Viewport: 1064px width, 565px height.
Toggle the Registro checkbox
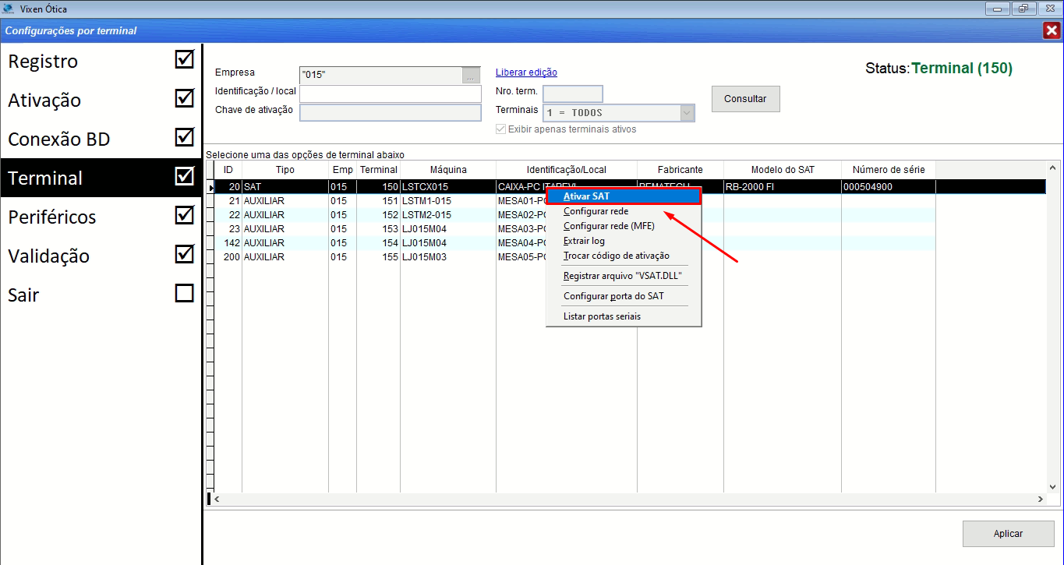pyautogui.click(x=184, y=60)
